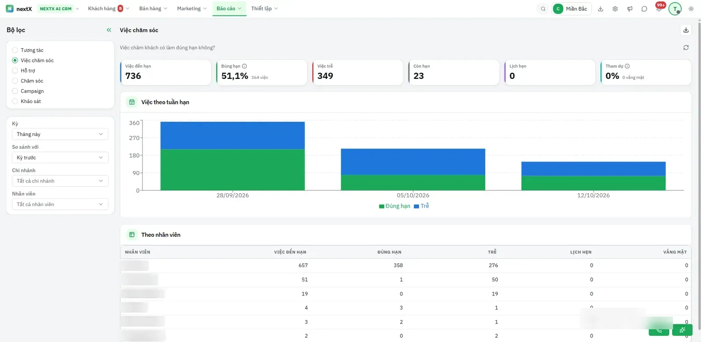This screenshot has width=701, height=342.
Task: Select the Chăm sóc radio option
Action: (x=15, y=81)
